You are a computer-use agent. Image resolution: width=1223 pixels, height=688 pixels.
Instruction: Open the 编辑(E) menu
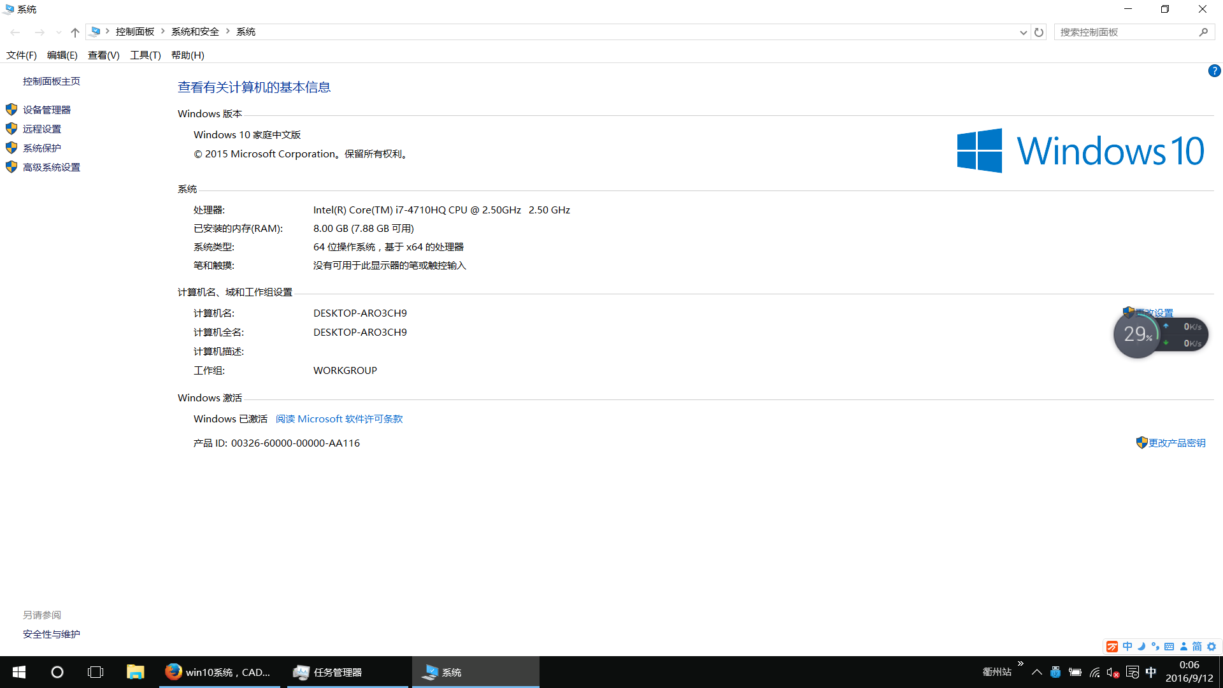62,55
